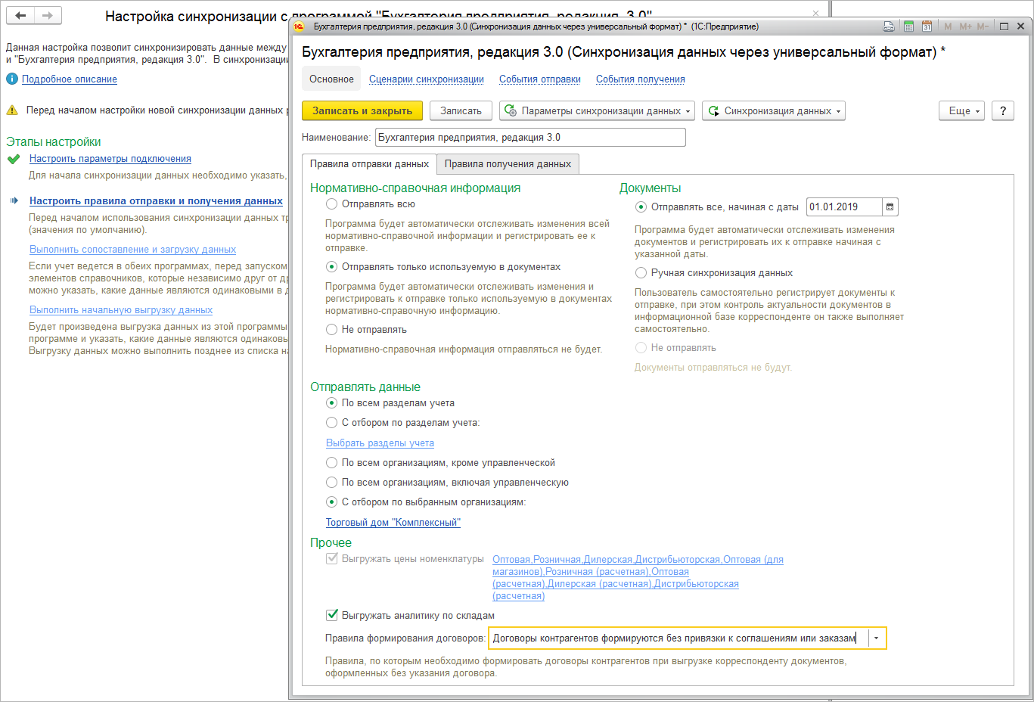
Task: Expand Правила формирования договоров dropdown arrow
Action: click(877, 638)
